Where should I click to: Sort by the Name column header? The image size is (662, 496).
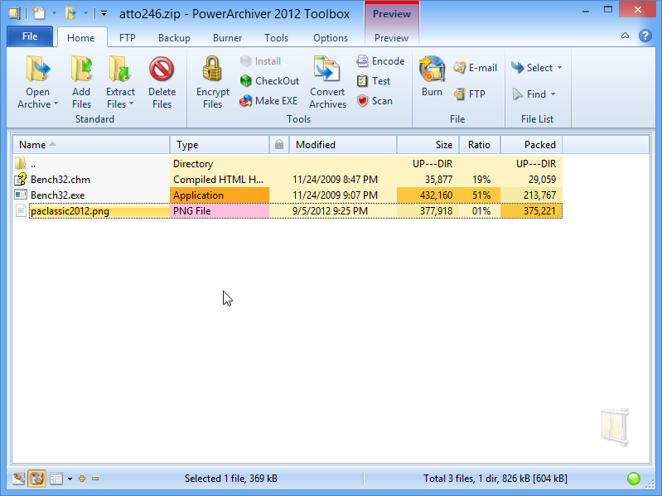tap(91, 145)
